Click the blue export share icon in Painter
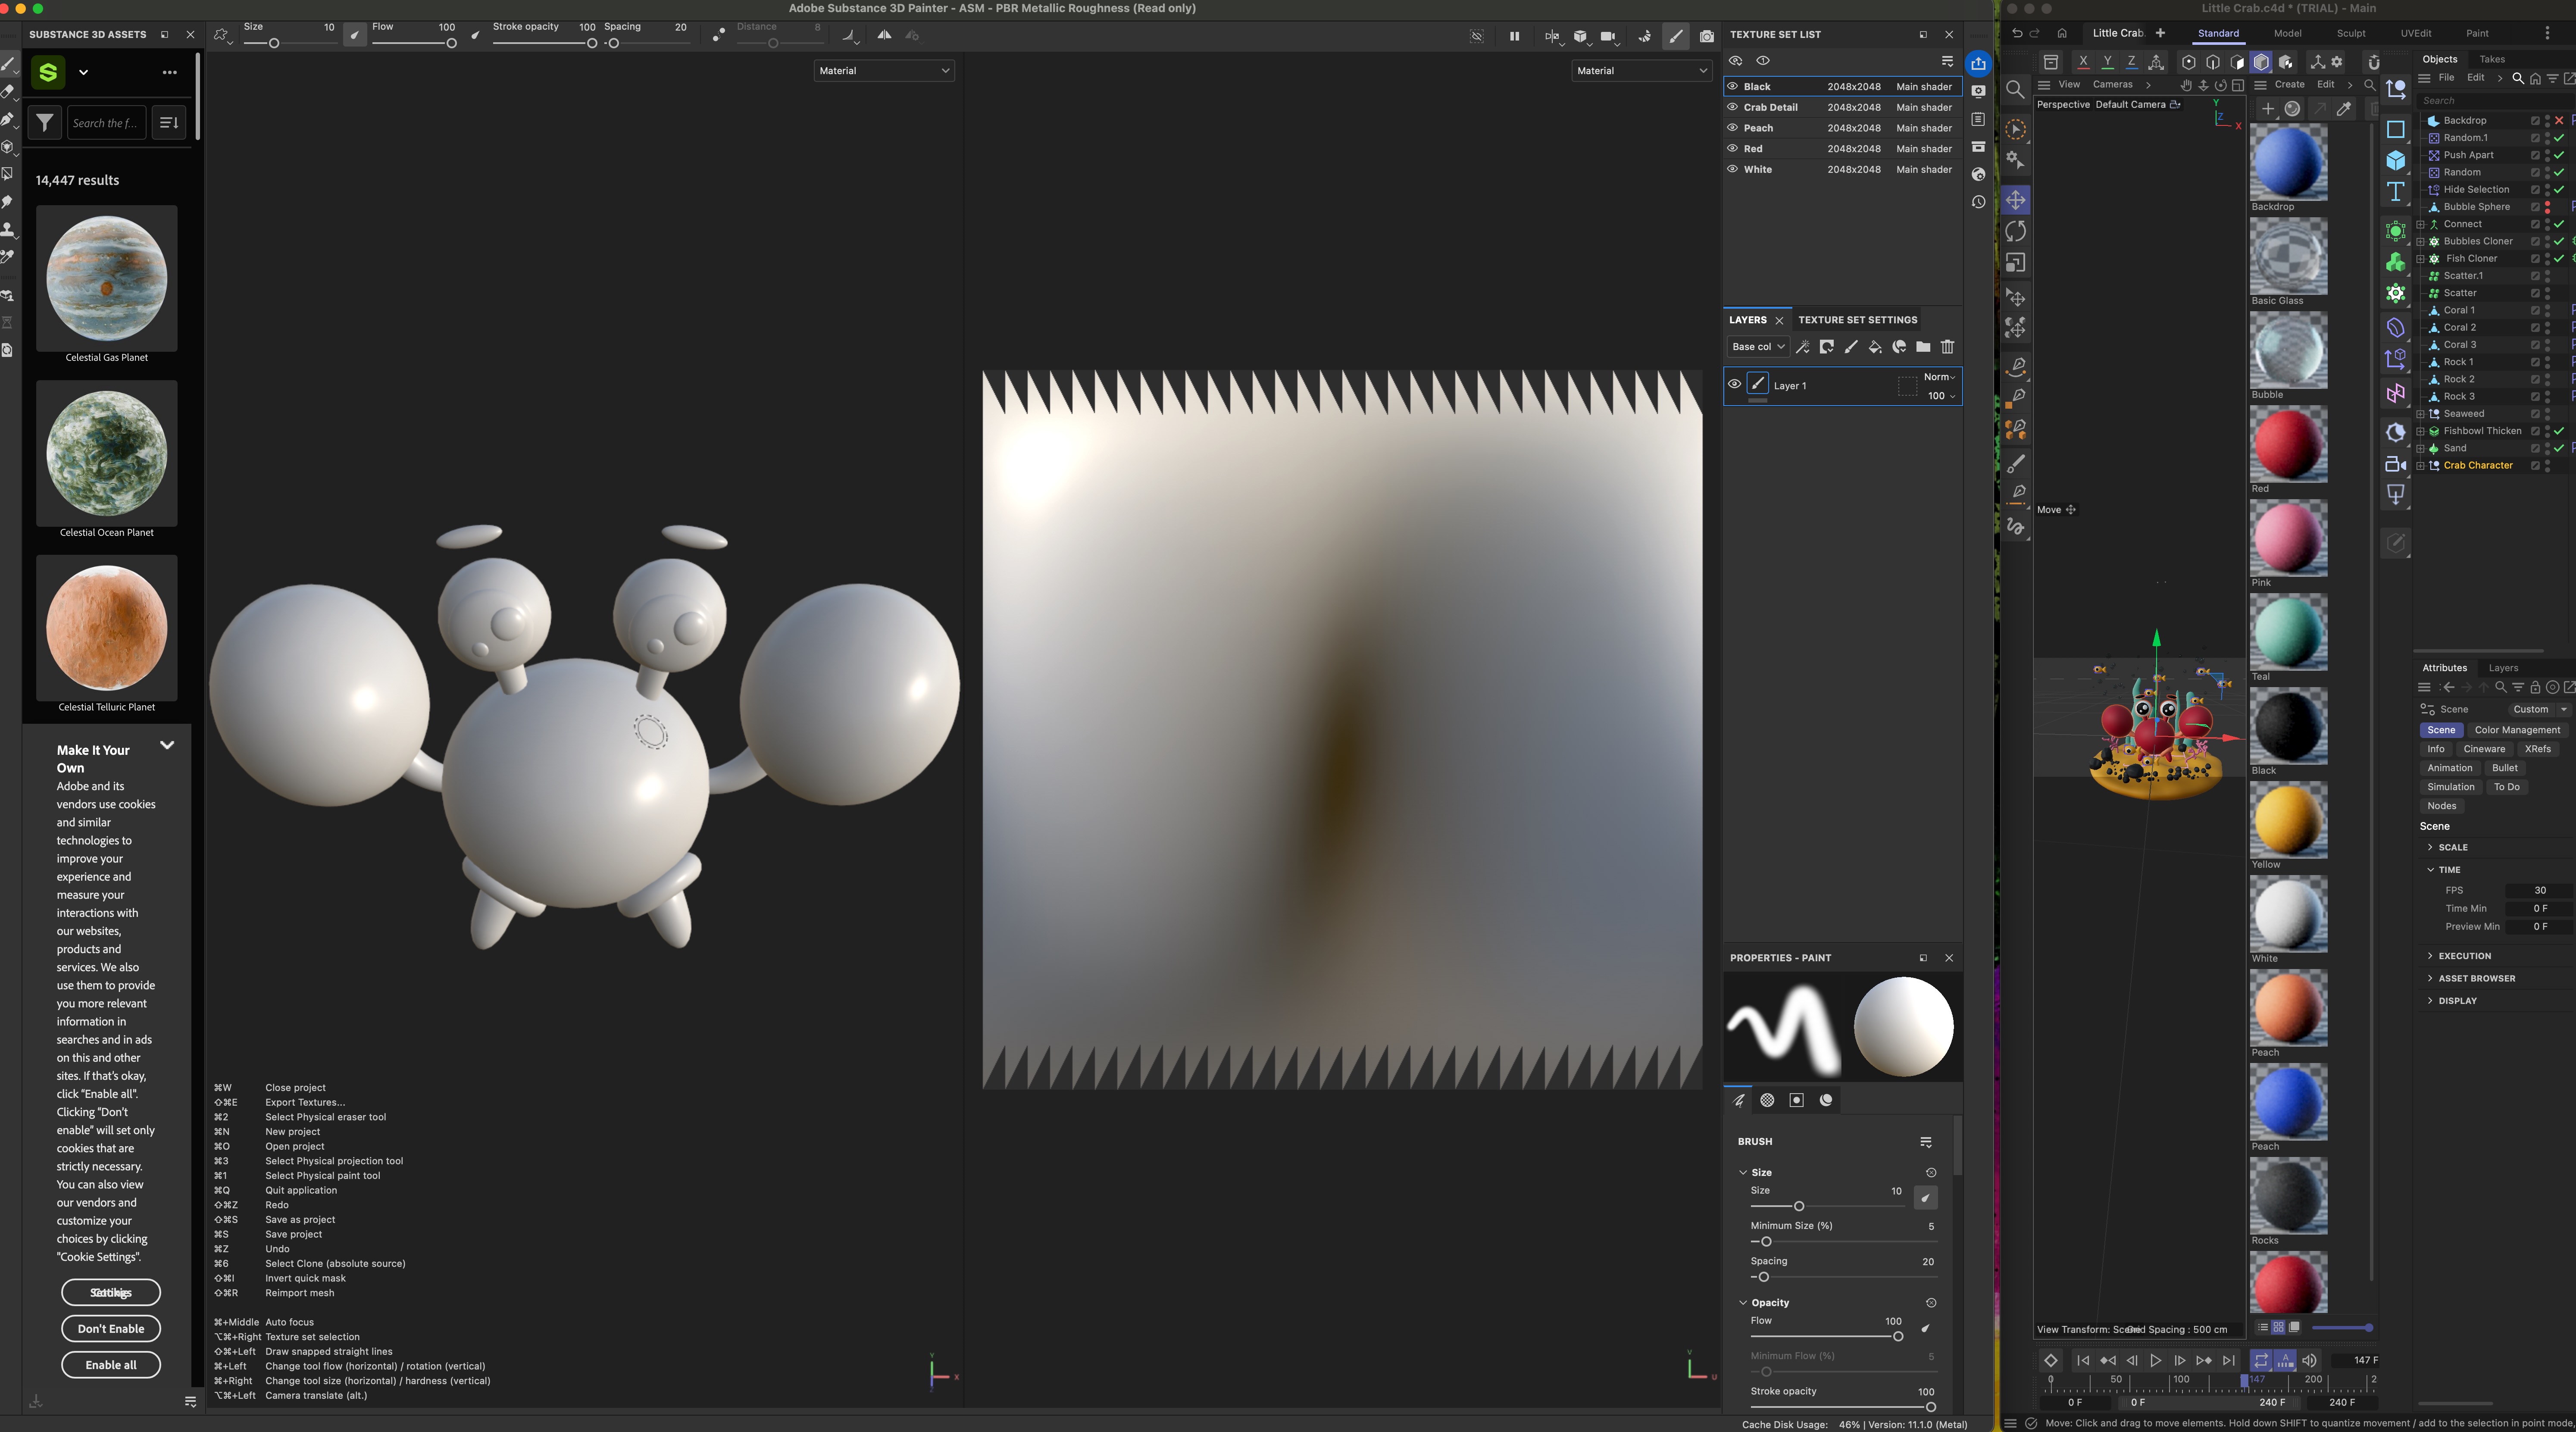Image resolution: width=2576 pixels, height=1432 pixels. [x=1978, y=63]
